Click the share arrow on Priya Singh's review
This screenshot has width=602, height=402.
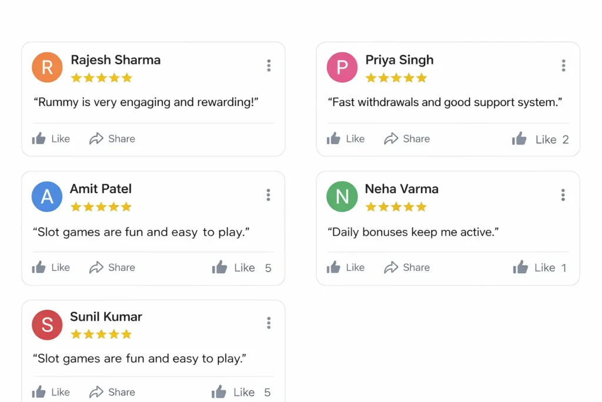coord(391,139)
